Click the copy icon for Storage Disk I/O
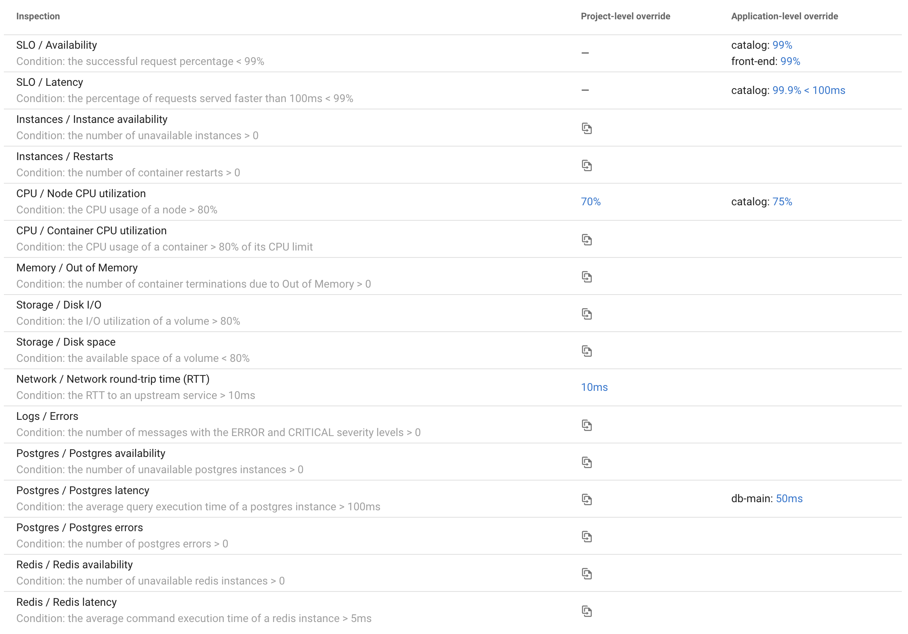Image resolution: width=908 pixels, height=634 pixels. [587, 313]
